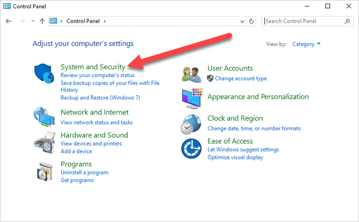The height and width of the screenshot is (222, 359).
Task: Click the search magnifier icon
Action: tap(347, 21)
